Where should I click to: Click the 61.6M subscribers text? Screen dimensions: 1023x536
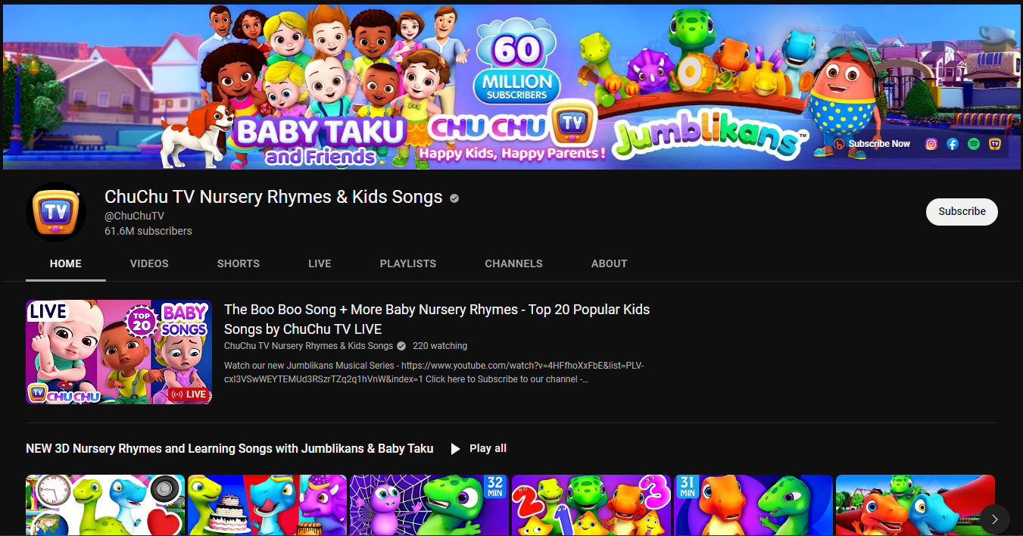tap(148, 231)
